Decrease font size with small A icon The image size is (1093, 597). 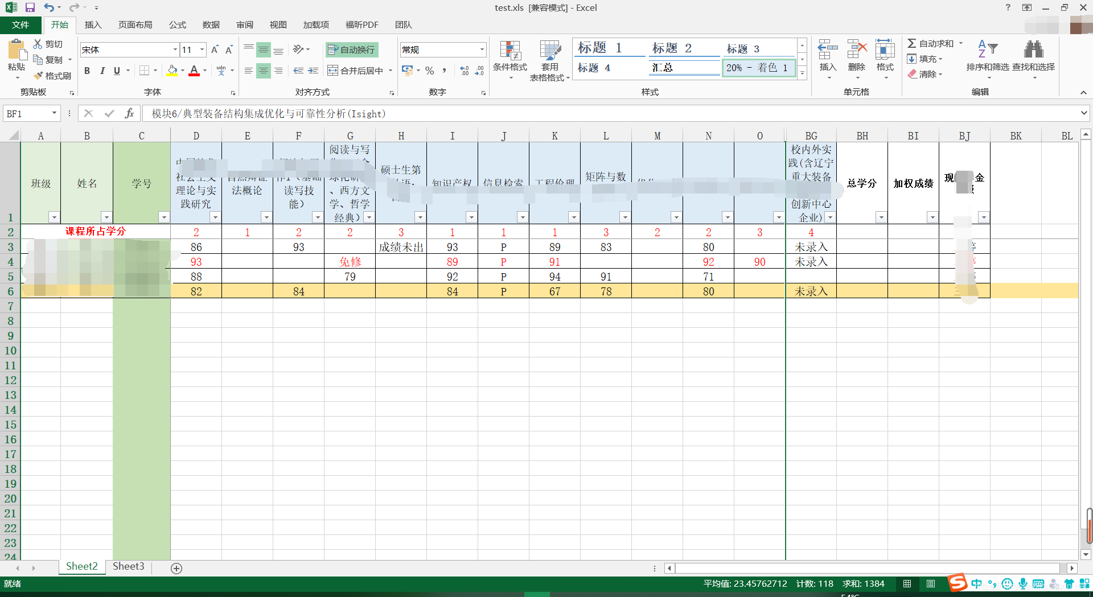pos(229,50)
